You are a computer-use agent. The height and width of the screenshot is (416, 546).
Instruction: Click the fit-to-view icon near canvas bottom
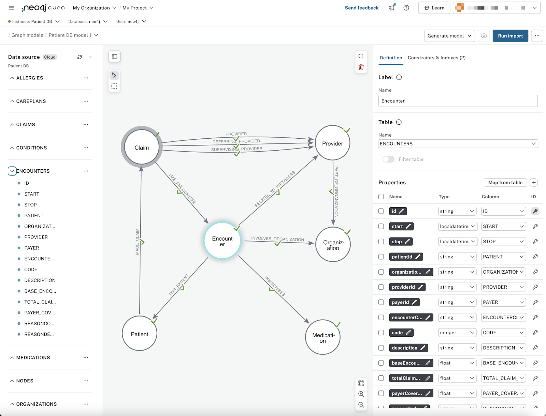[x=361, y=383]
